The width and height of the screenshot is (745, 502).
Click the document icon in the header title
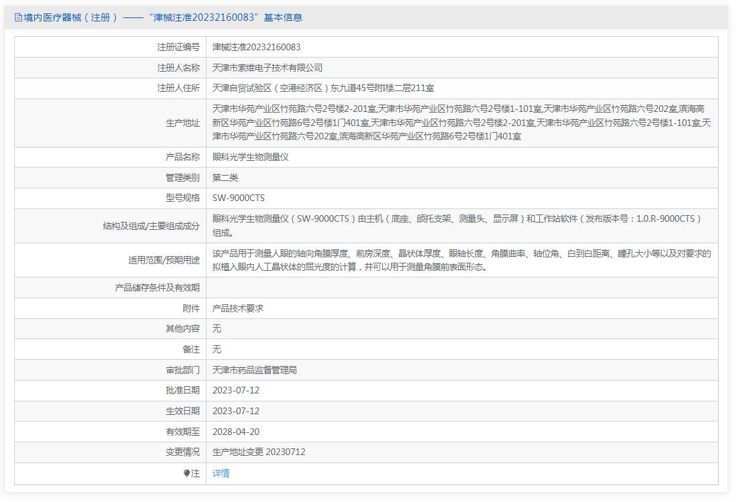pos(18,17)
